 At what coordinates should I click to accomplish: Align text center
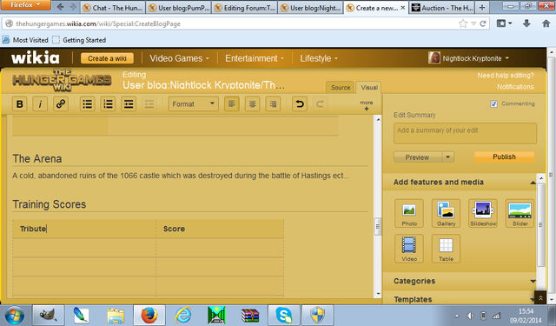(x=252, y=104)
